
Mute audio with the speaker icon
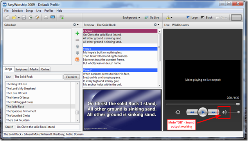tap(224, 112)
